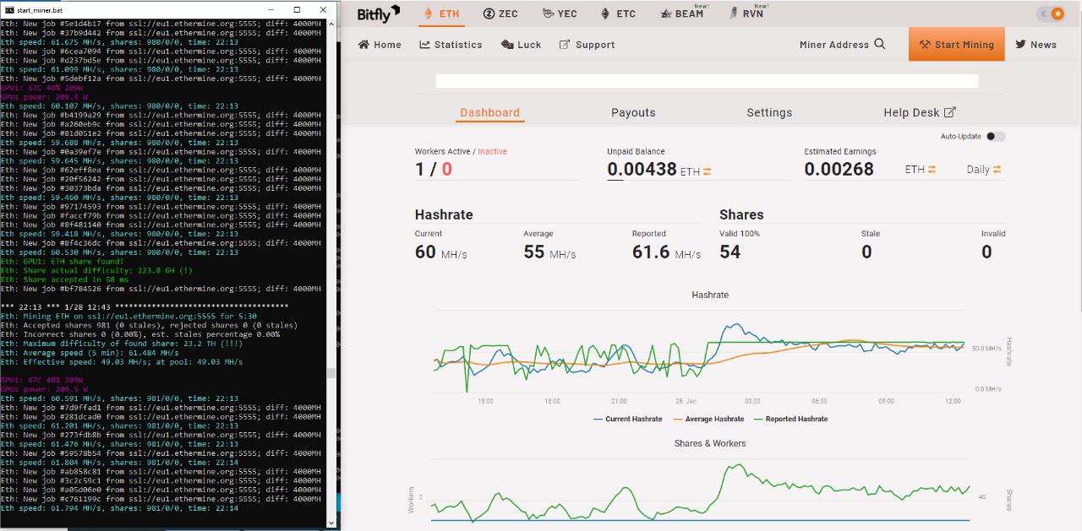Click the Miner Address search icon
Screen dimensions: 1082x531
click(879, 44)
